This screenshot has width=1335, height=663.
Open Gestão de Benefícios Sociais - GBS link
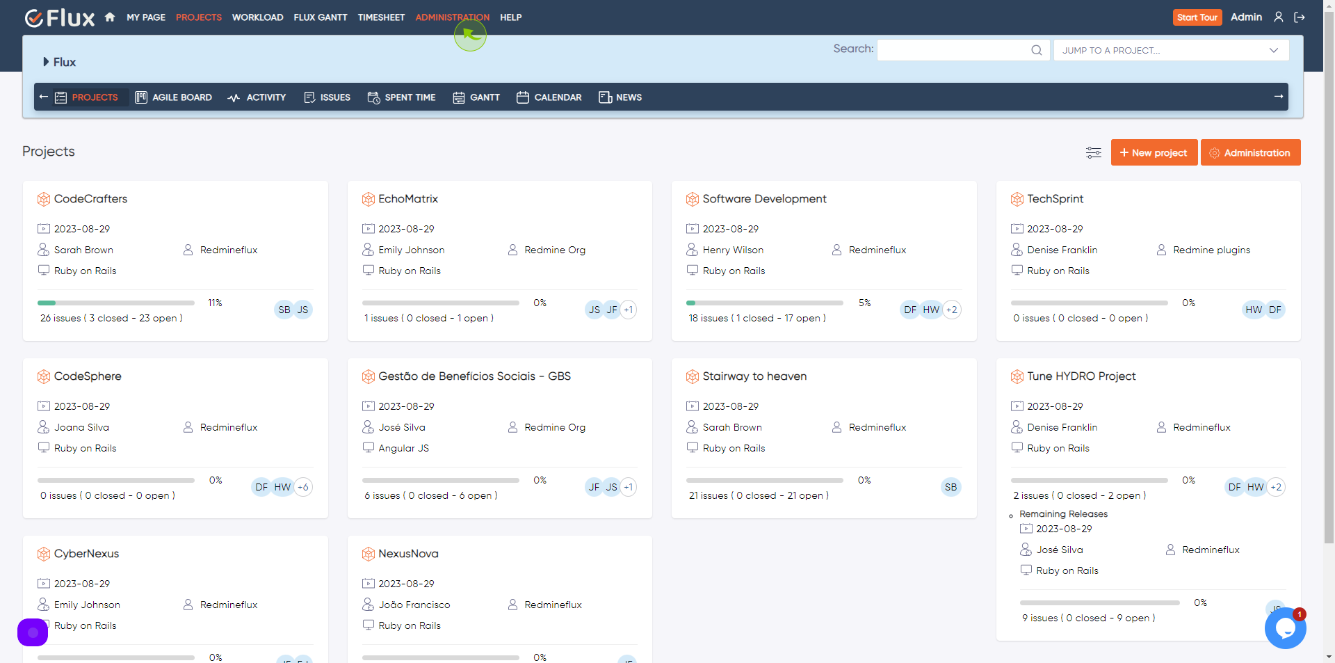tap(474, 376)
